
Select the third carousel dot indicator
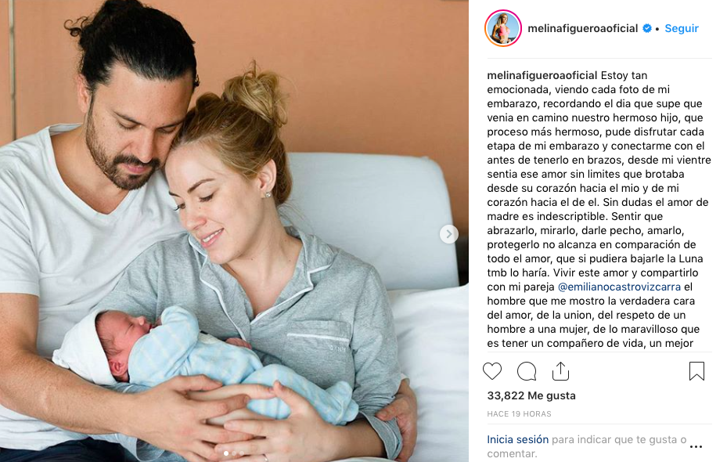tap(242, 453)
